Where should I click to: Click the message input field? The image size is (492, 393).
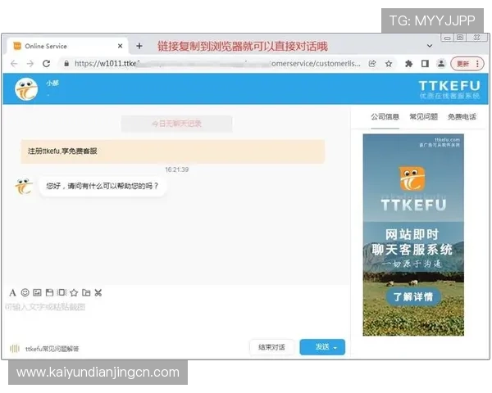click(175, 317)
